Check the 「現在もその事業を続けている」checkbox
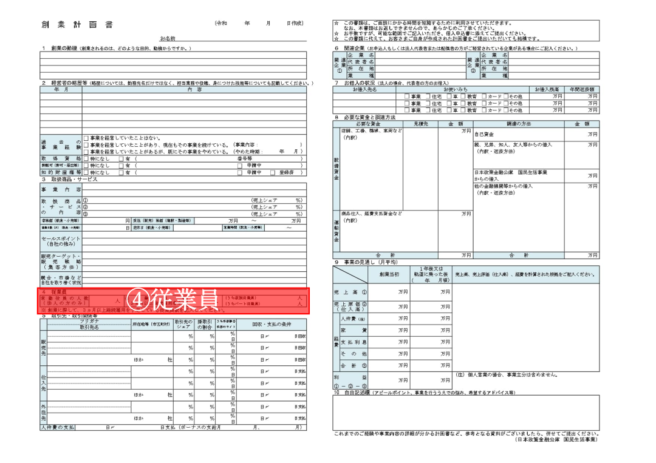656x463 pixels. tap(86, 144)
